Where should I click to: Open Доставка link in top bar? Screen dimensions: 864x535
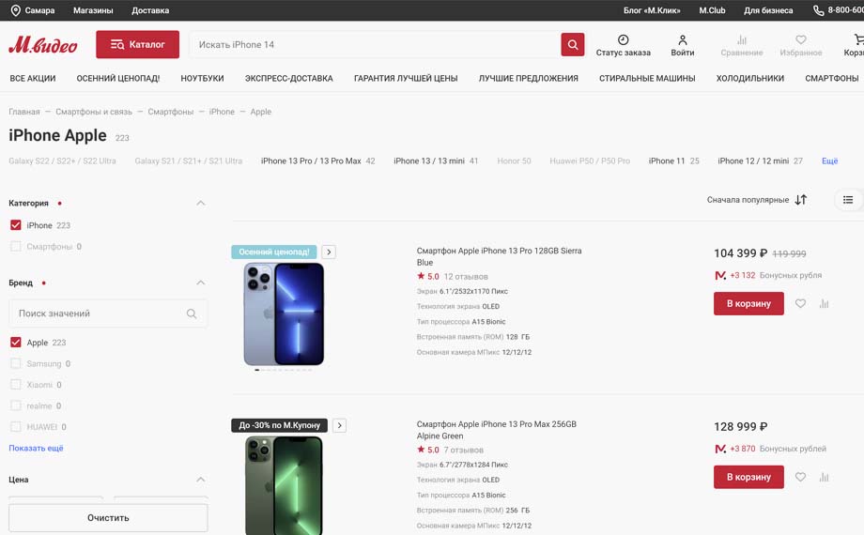pyautogui.click(x=150, y=10)
